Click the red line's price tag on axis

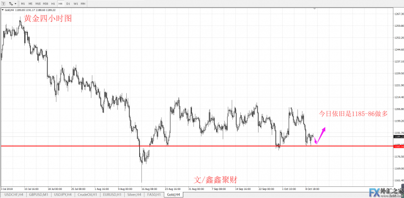398,146
